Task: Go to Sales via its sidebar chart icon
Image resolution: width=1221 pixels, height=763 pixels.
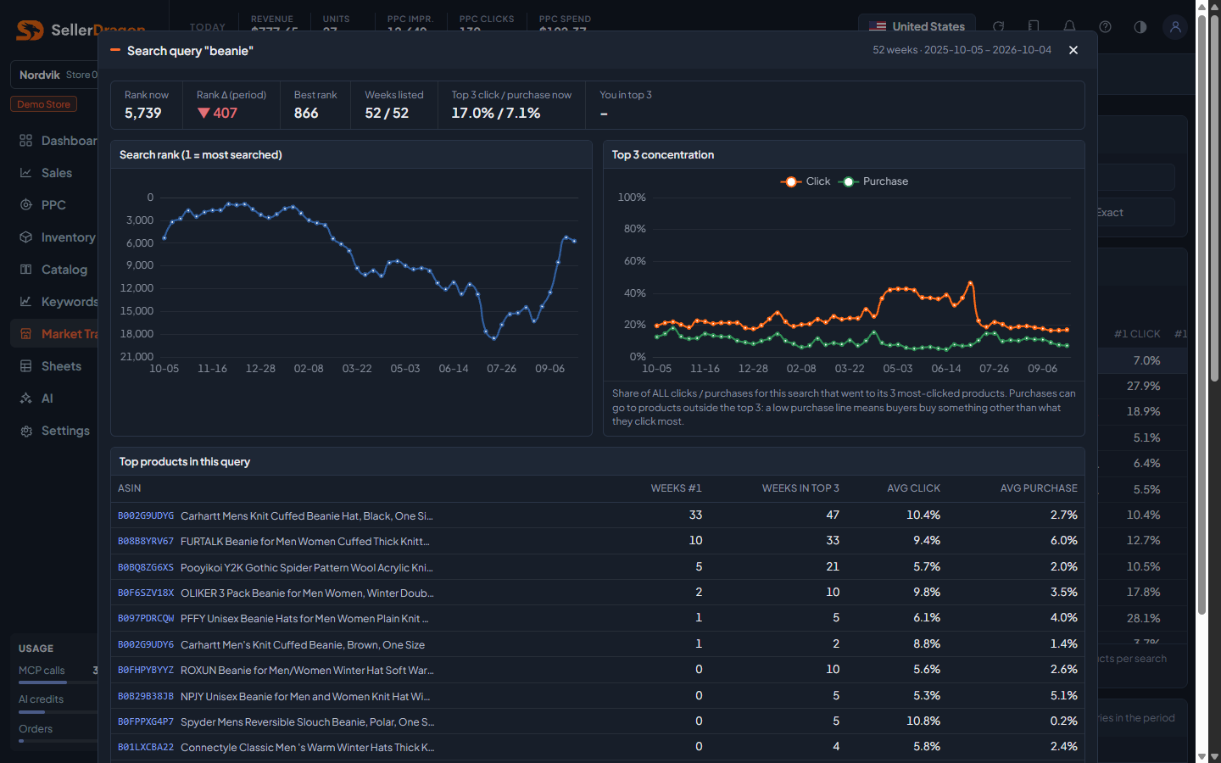Action: [26, 173]
